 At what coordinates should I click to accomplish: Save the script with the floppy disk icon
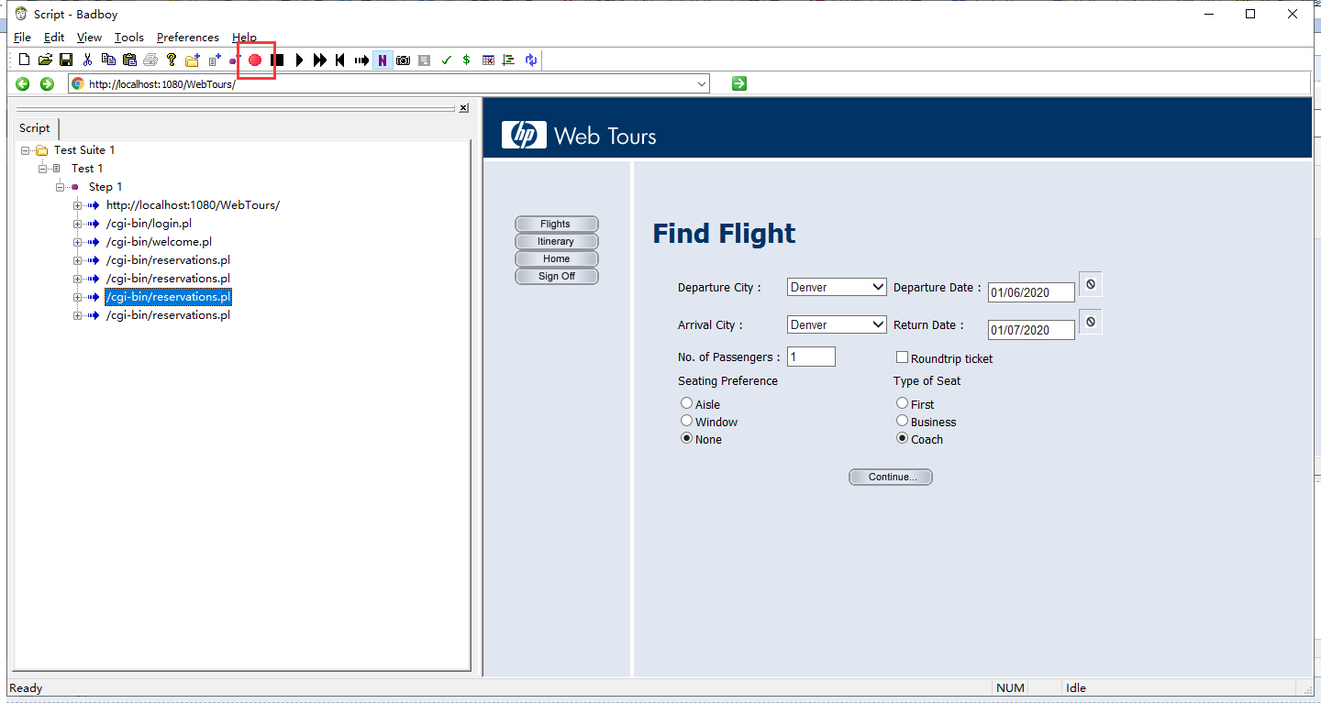pyautogui.click(x=66, y=60)
